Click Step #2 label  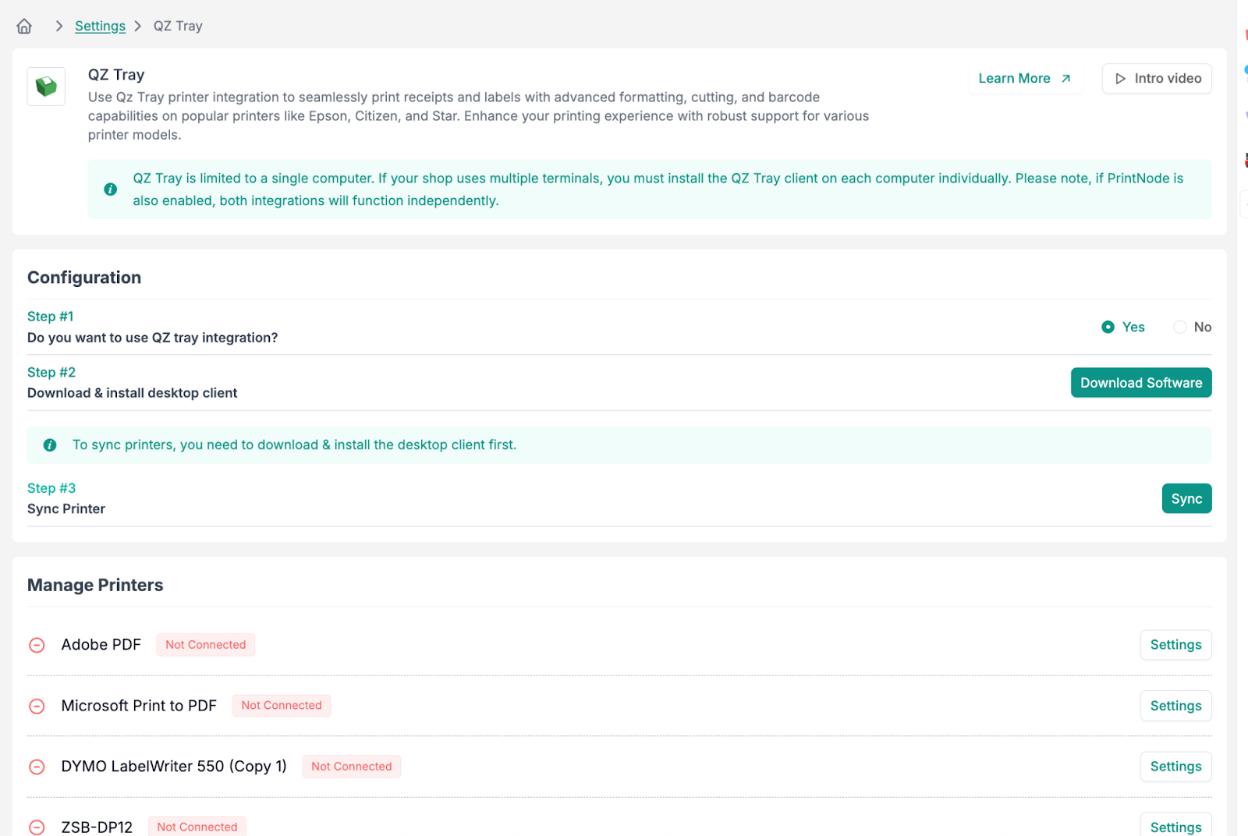click(51, 372)
